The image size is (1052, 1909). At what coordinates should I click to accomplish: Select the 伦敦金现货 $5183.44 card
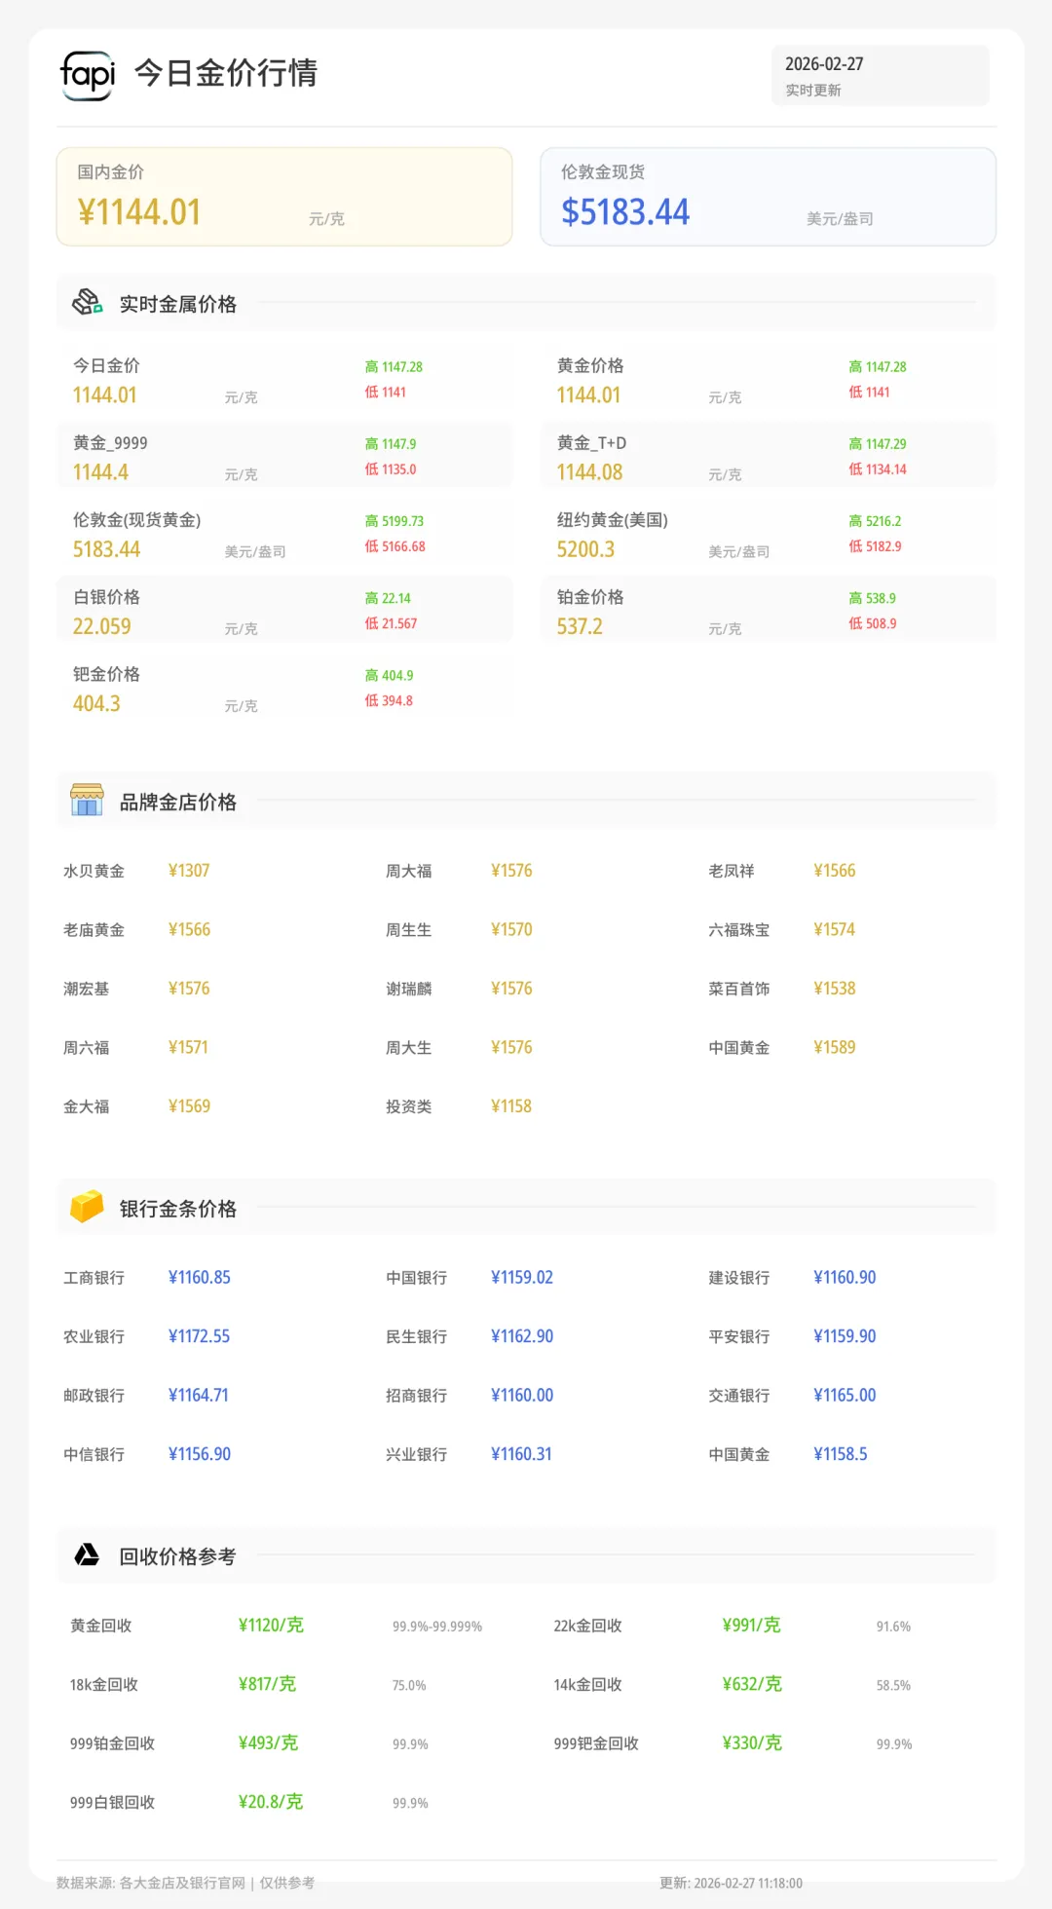(x=769, y=197)
